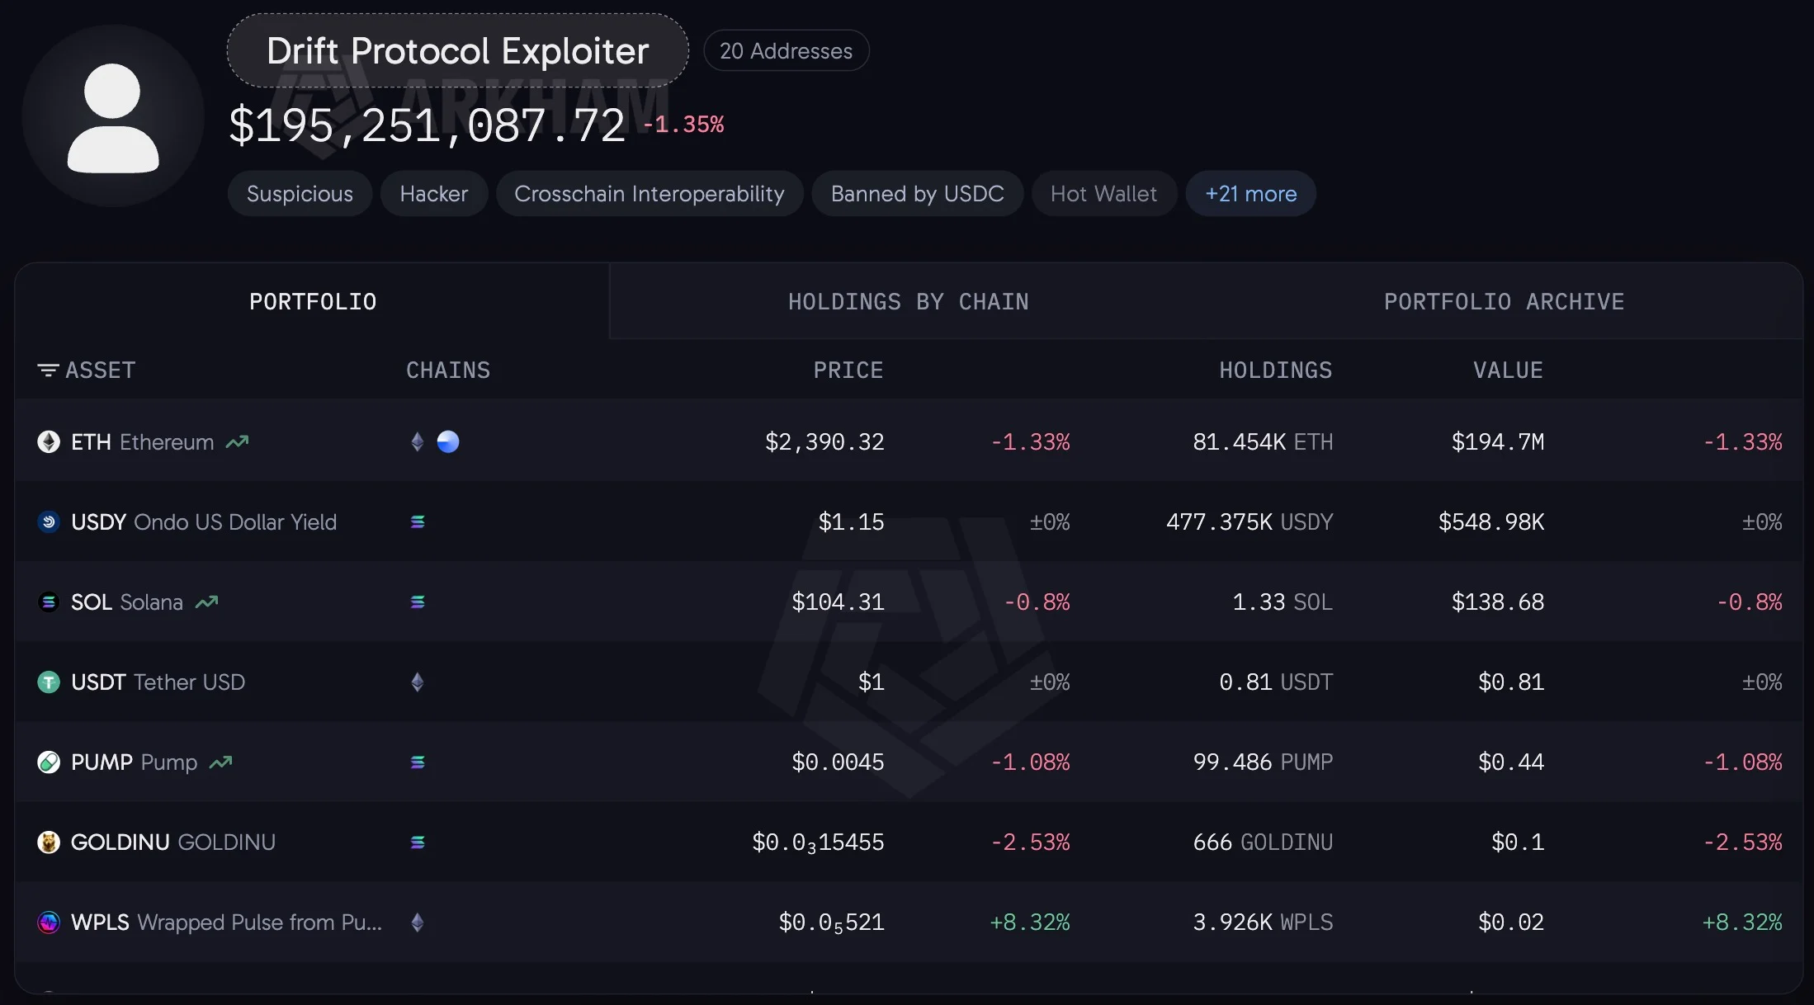1814x1005 pixels.
Task: Click the profile avatar icon
Action: tap(113, 116)
